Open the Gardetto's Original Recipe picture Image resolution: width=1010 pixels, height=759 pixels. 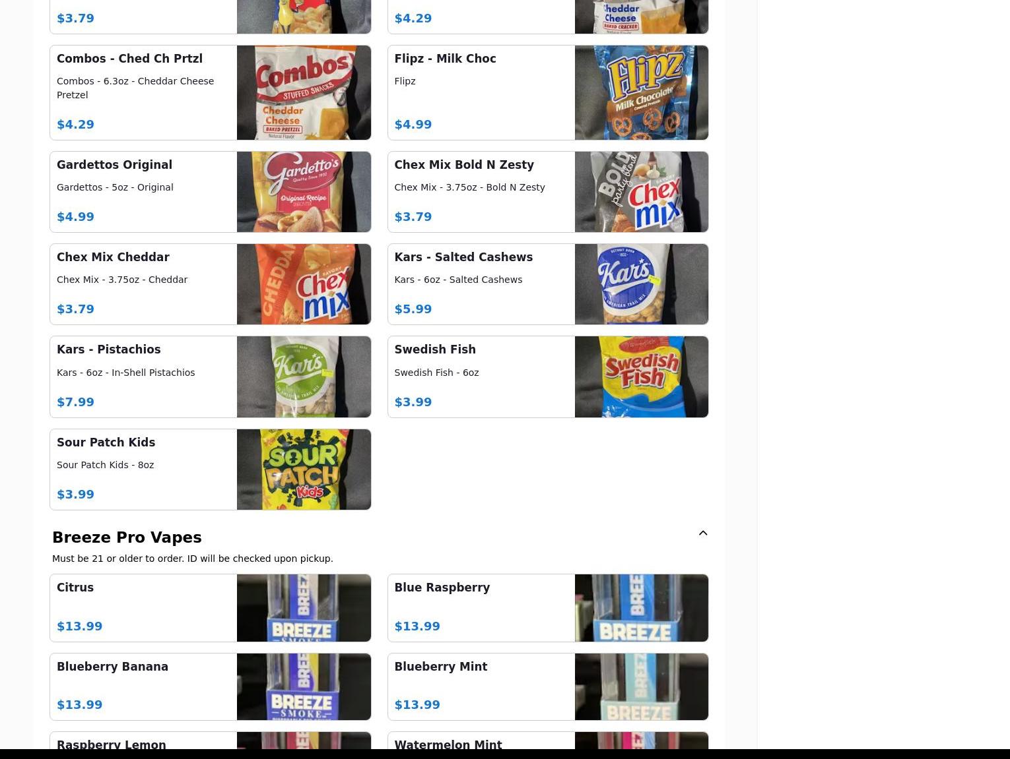click(x=304, y=192)
